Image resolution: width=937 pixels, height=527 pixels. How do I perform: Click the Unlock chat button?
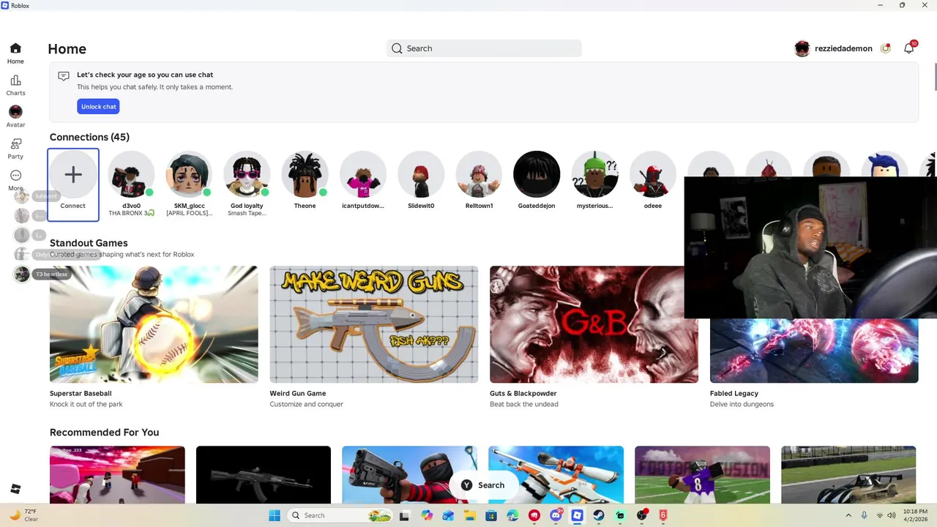[x=98, y=106]
